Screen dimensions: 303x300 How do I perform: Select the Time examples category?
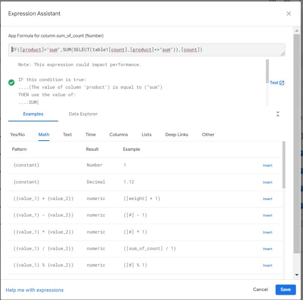click(91, 135)
